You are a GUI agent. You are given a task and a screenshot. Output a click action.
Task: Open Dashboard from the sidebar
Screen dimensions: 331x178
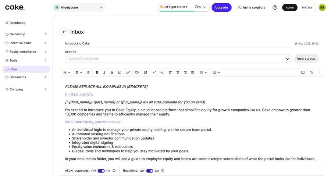(x=17, y=23)
